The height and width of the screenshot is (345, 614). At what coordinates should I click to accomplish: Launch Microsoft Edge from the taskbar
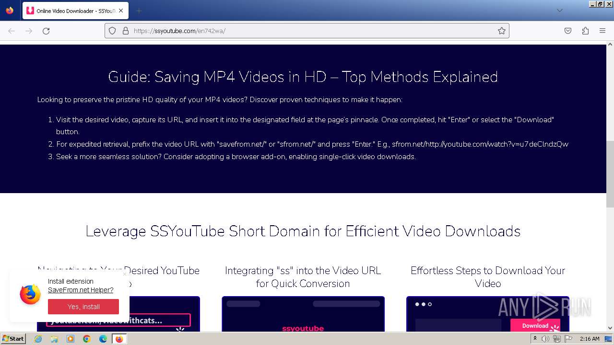click(x=103, y=339)
